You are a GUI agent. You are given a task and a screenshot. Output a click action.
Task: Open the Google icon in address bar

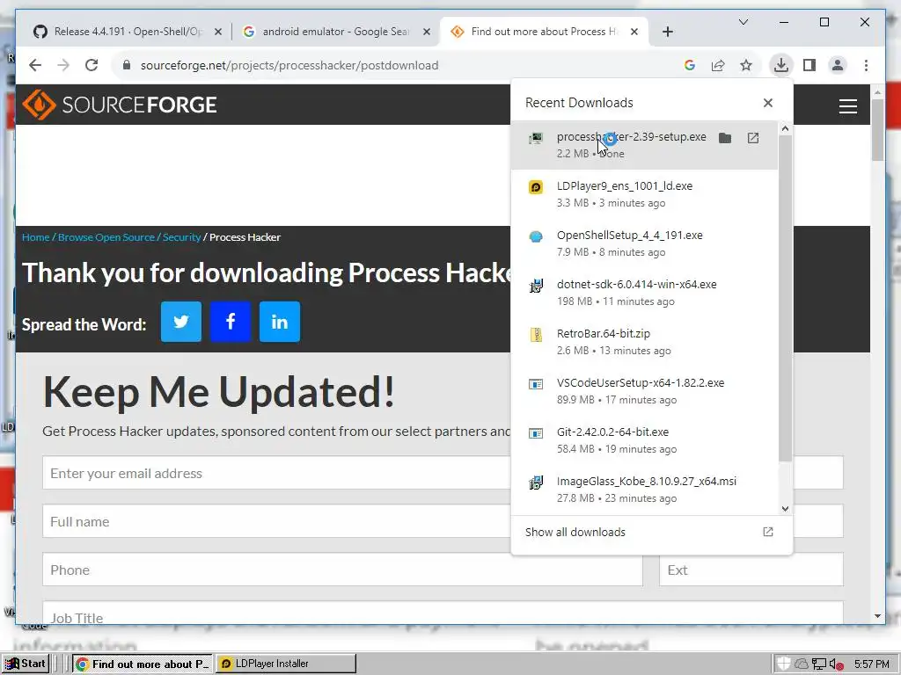coord(690,65)
